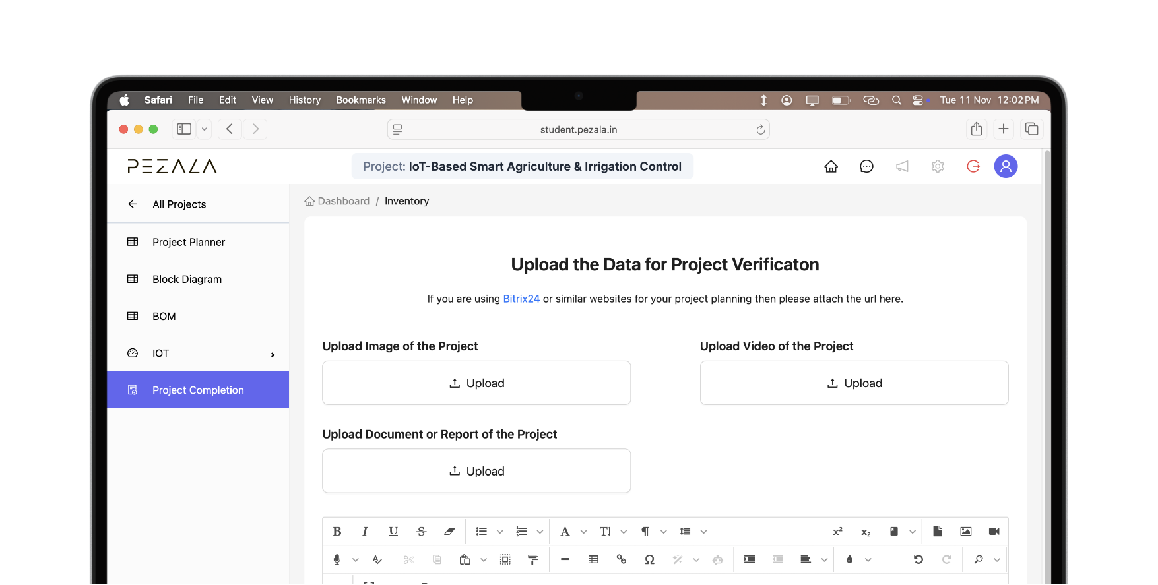Open the text alignment dropdown arrow
The height and width of the screenshot is (585, 1158).
pos(824,560)
